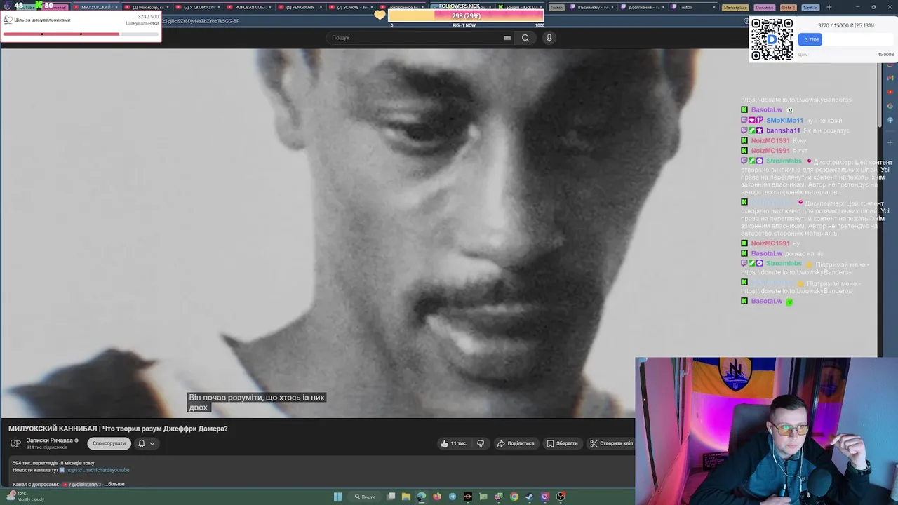Click the streamer webcam overlay
The width and height of the screenshot is (898, 505).
(x=766, y=431)
